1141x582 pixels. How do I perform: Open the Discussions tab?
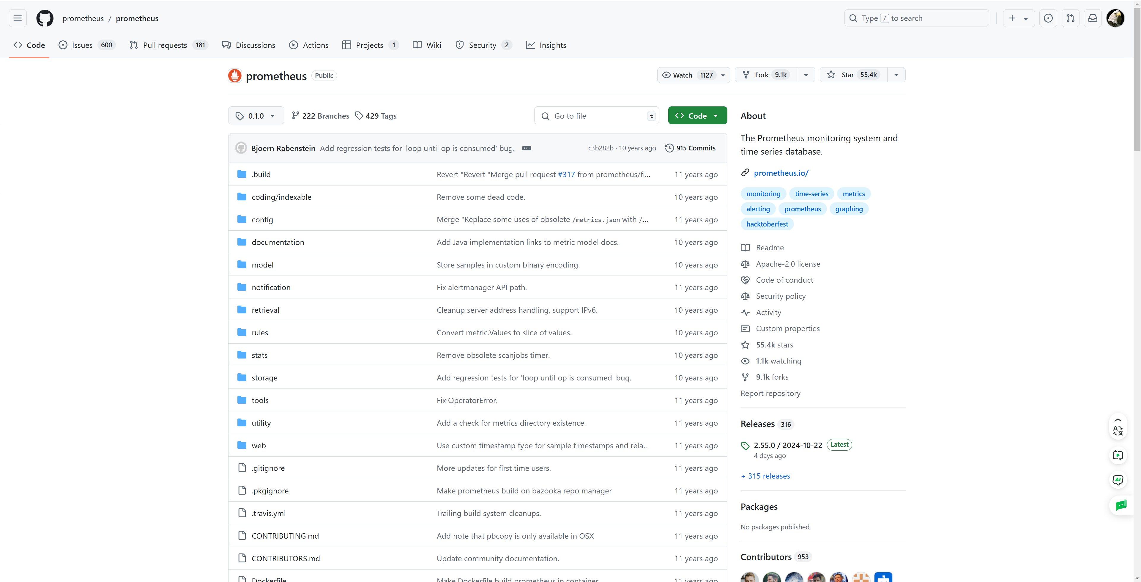[248, 45]
